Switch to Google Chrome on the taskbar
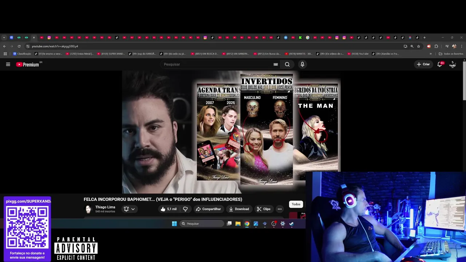 (x=247, y=224)
